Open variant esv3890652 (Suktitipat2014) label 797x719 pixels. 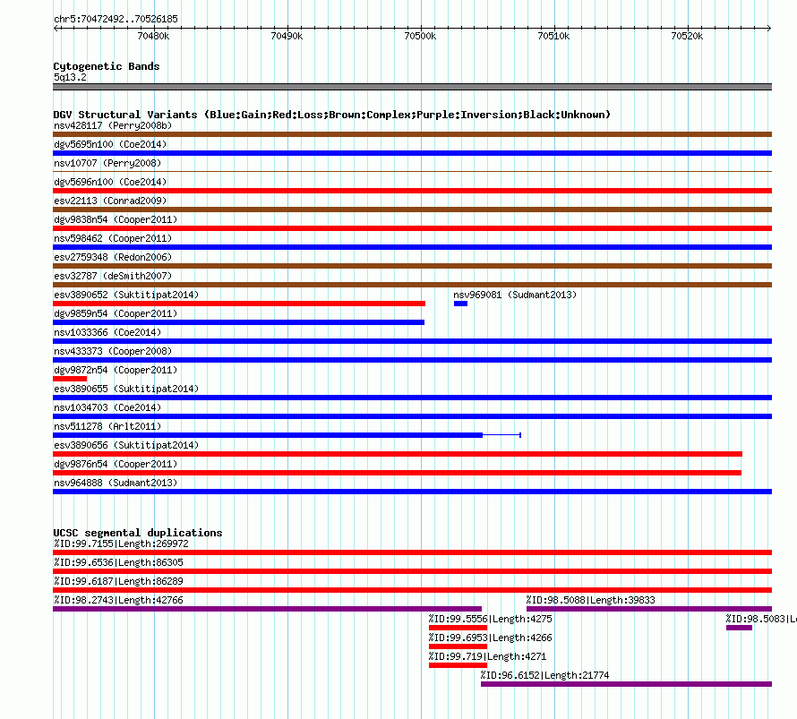[x=126, y=295]
